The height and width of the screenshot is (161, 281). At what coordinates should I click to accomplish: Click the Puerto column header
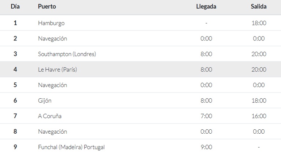pos(47,7)
